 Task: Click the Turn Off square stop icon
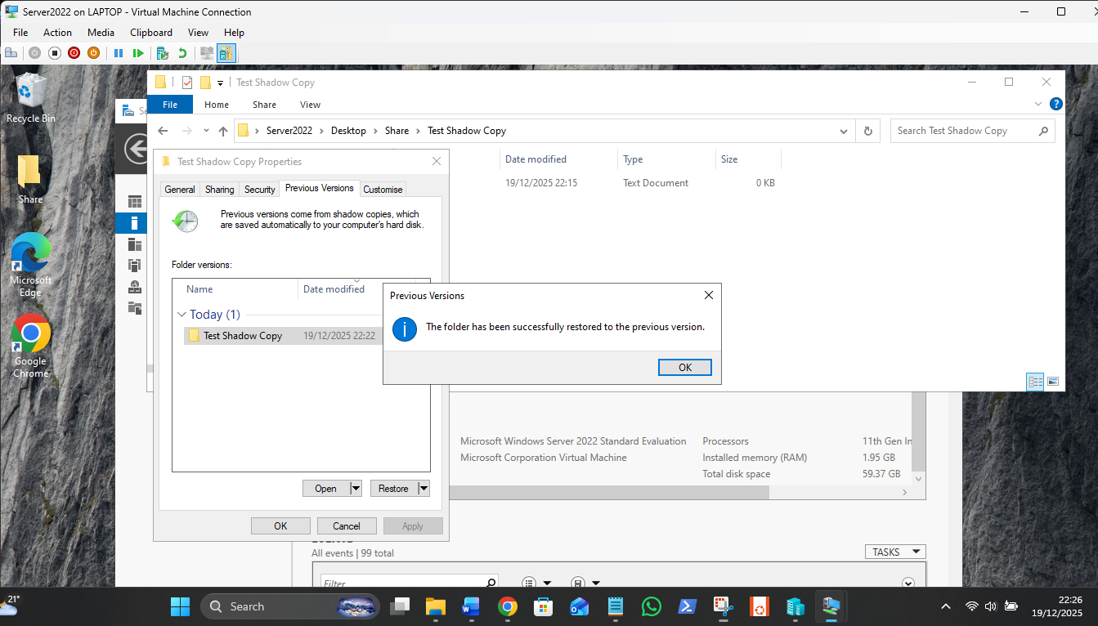pyautogui.click(x=55, y=53)
